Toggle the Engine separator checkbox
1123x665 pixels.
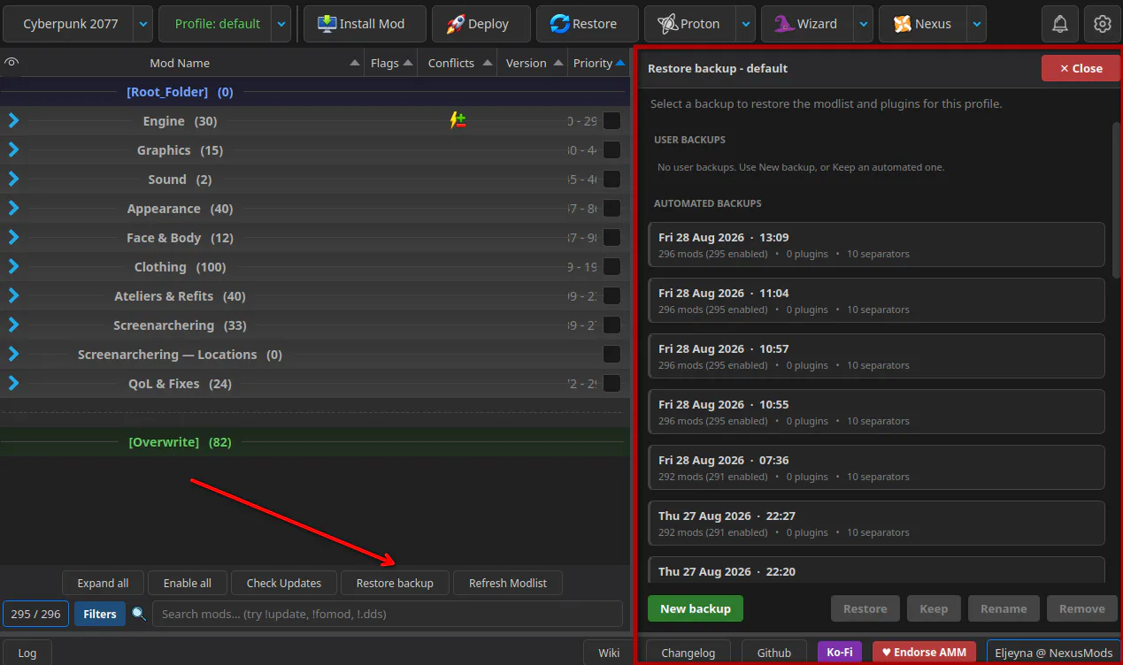tap(611, 121)
